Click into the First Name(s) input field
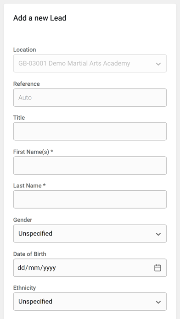This screenshot has width=180, height=319. (x=90, y=165)
